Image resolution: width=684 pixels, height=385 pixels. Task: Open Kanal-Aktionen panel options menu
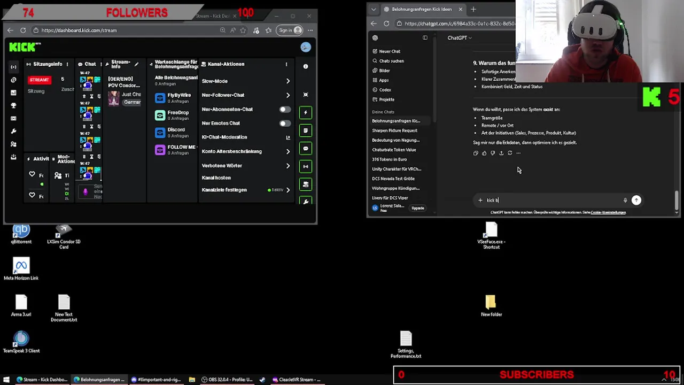tap(286, 64)
